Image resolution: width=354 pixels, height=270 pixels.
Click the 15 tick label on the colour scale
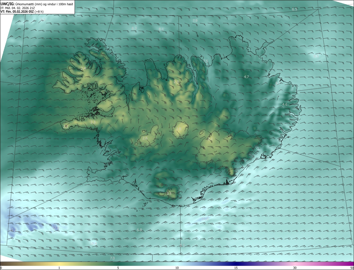tap(236, 268)
